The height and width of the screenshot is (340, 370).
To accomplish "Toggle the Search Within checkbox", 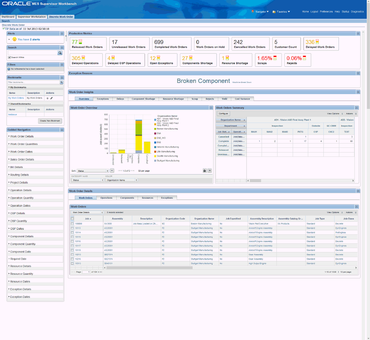I will (9, 57).
